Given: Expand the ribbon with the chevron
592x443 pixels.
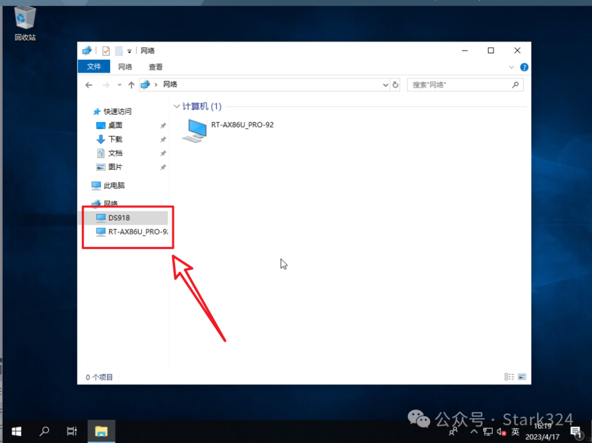Looking at the screenshot, I should 511,67.
